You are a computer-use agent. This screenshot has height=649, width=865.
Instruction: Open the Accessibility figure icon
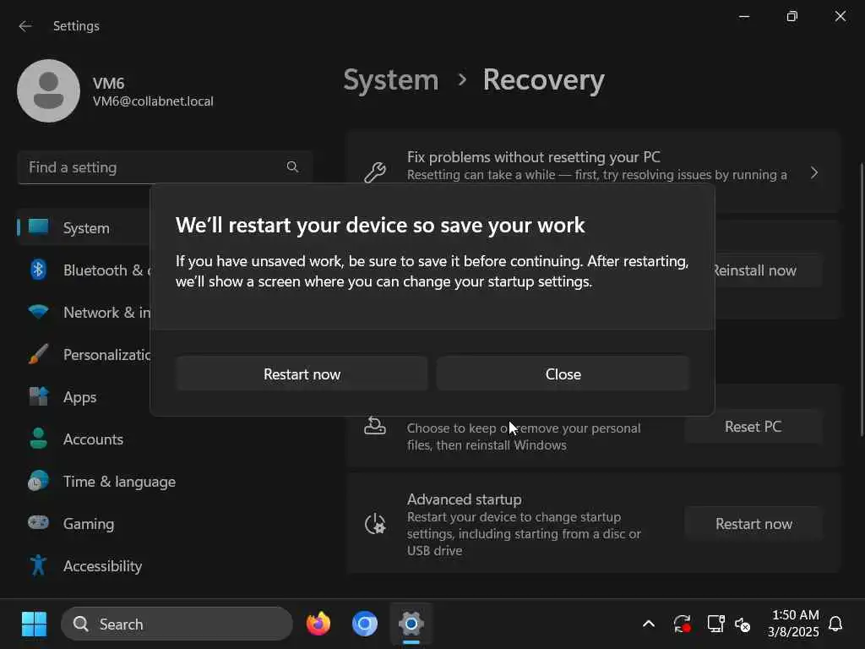[38, 565]
